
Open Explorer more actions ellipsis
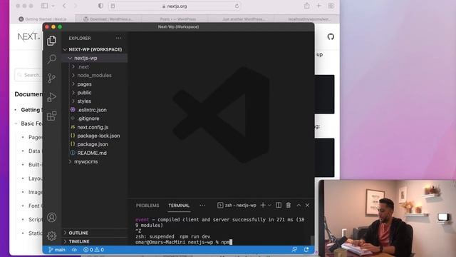pos(118,38)
